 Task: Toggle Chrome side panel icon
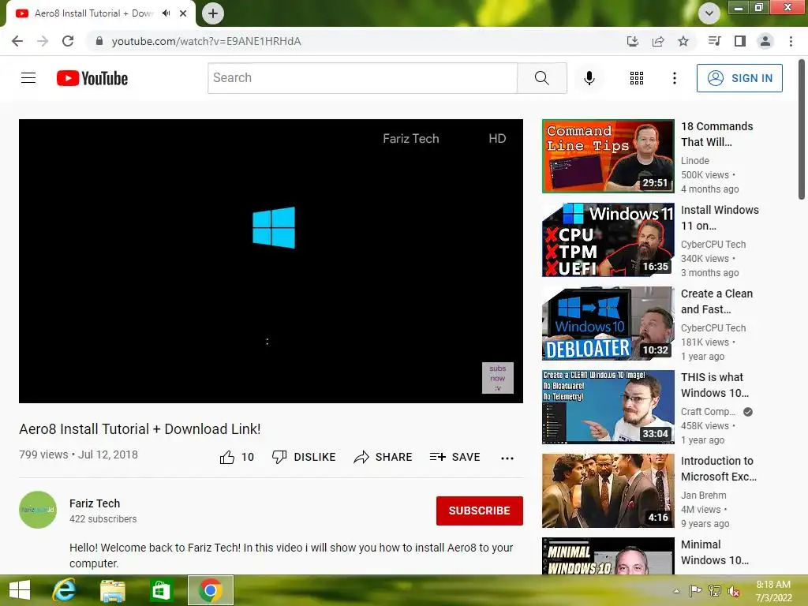pyautogui.click(x=739, y=41)
